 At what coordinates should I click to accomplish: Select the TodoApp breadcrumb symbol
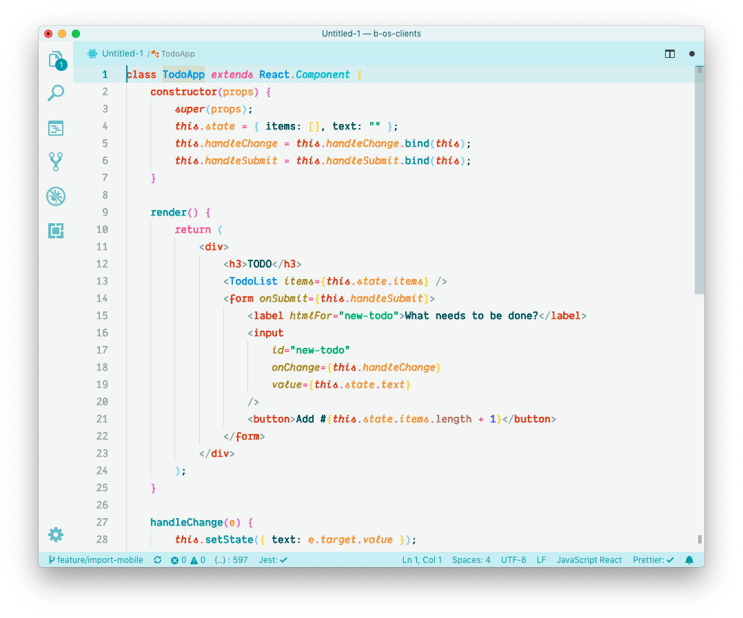[x=177, y=54]
